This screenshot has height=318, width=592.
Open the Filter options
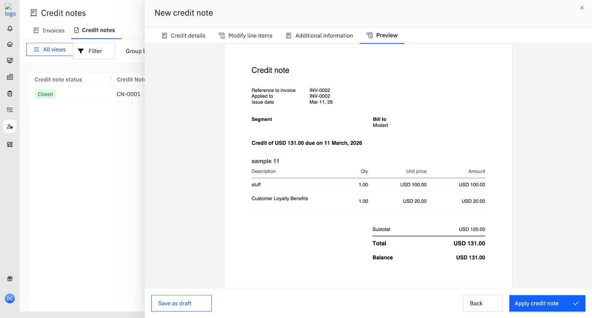pyautogui.click(x=94, y=51)
